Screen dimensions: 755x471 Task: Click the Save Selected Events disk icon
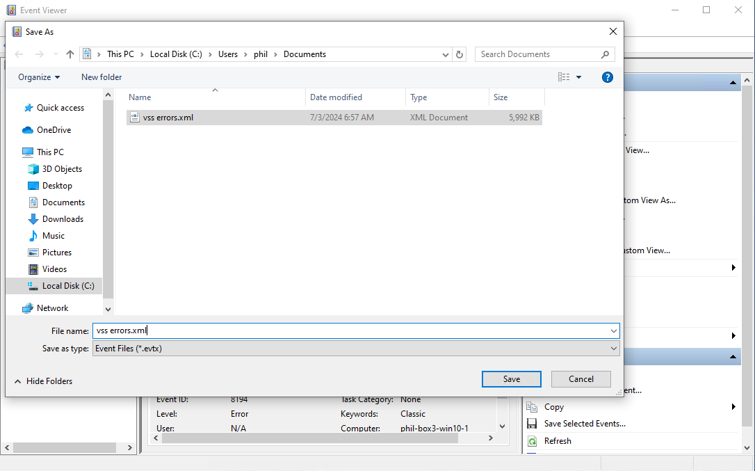coord(532,424)
